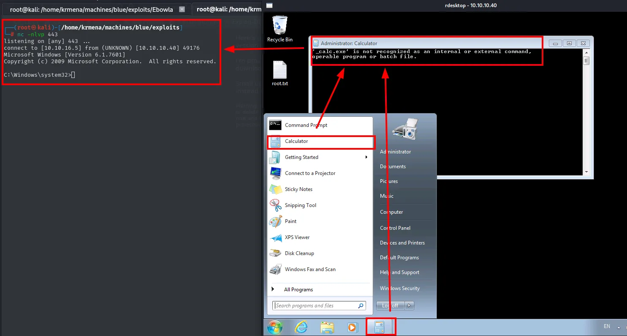Open Music from the Start menu
Viewport: 627px width, 336px height.
coord(387,196)
